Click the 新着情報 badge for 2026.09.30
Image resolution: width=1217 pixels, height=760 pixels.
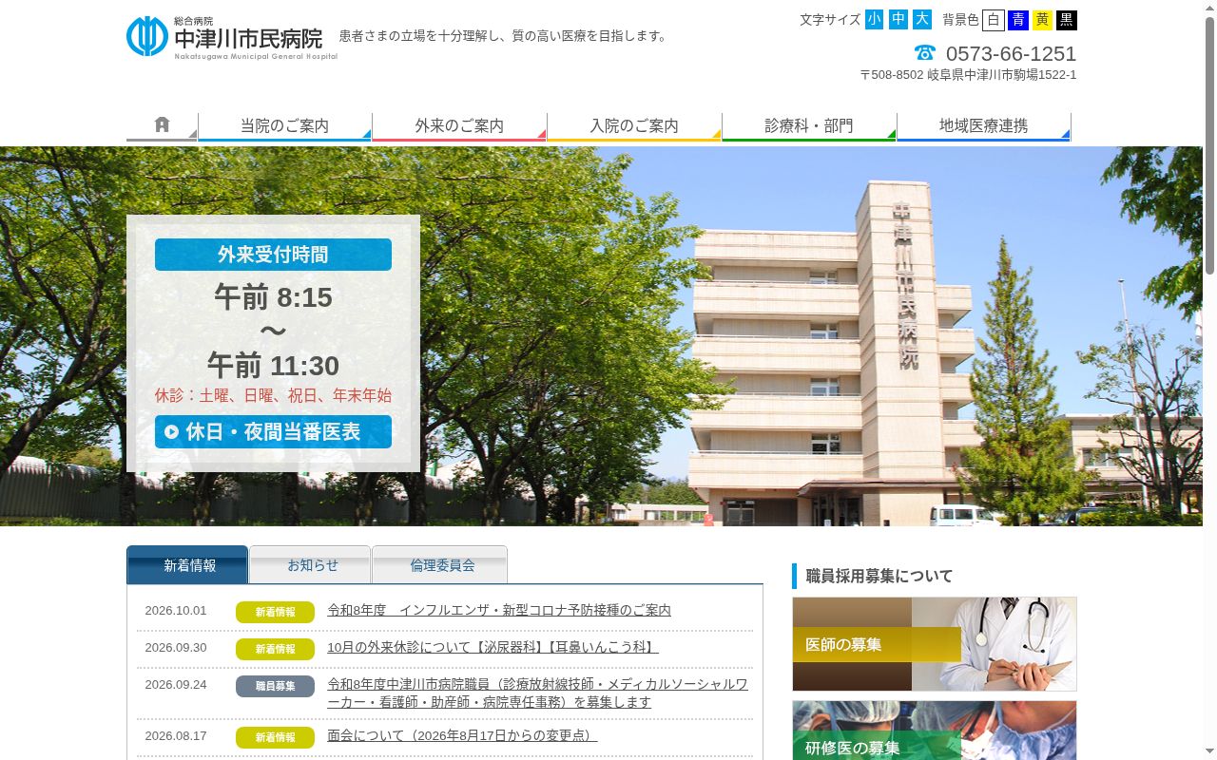[x=275, y=649]
